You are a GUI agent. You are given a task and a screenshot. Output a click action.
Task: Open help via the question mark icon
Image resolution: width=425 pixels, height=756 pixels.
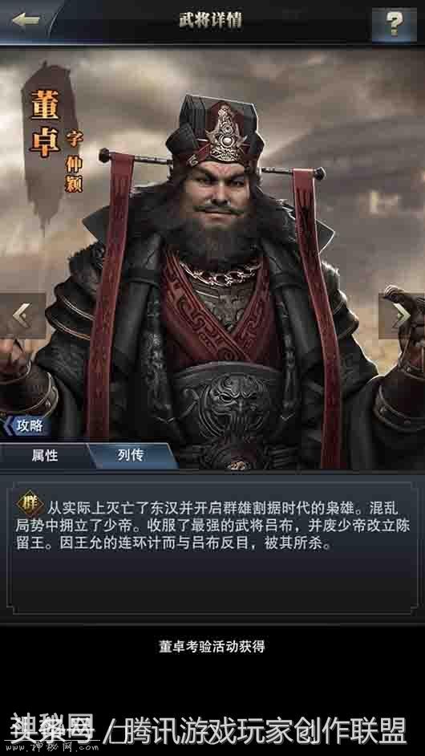[395, 22]
